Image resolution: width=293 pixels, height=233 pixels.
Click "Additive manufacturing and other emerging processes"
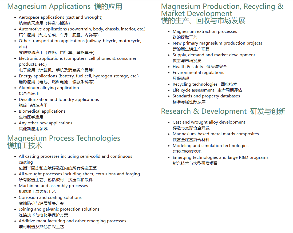pyautogui.click(x=72, y=221)
